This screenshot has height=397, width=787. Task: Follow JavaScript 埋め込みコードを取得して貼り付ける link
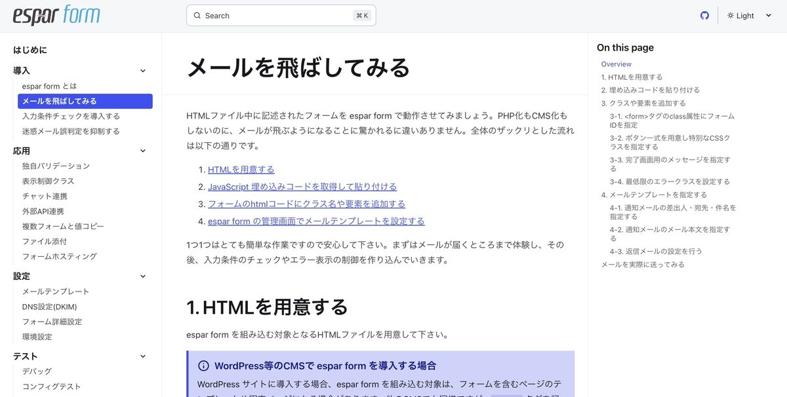pos(302,187)
